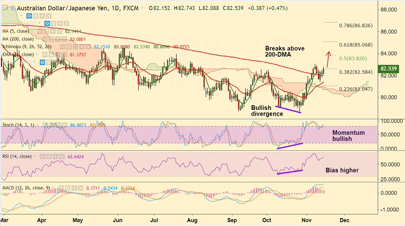This screenshot has height=226, width=405.
Task: Expand Ichimoku (9, 26, 52, 26) dropdown arrow
Action: (54, 46)
